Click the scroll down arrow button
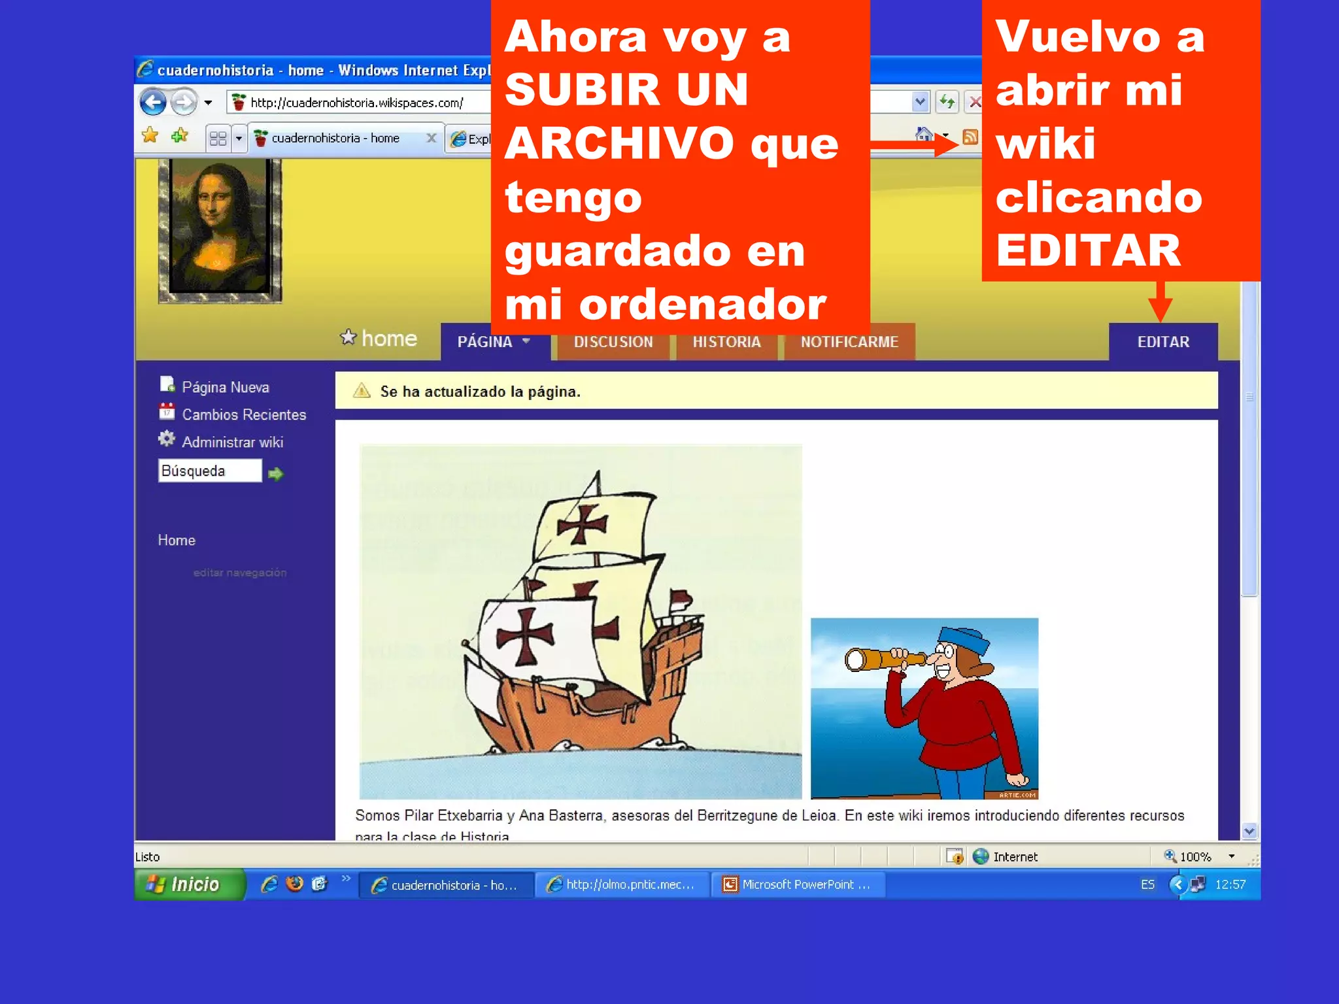 pos(1249,831)
